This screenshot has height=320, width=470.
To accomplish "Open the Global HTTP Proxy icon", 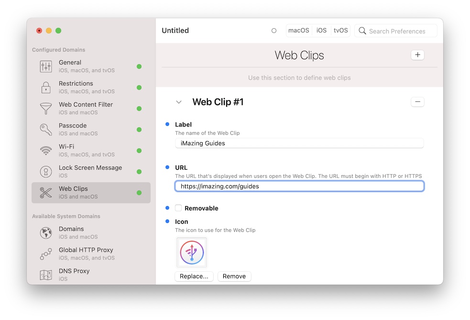I will click(46, 254).
